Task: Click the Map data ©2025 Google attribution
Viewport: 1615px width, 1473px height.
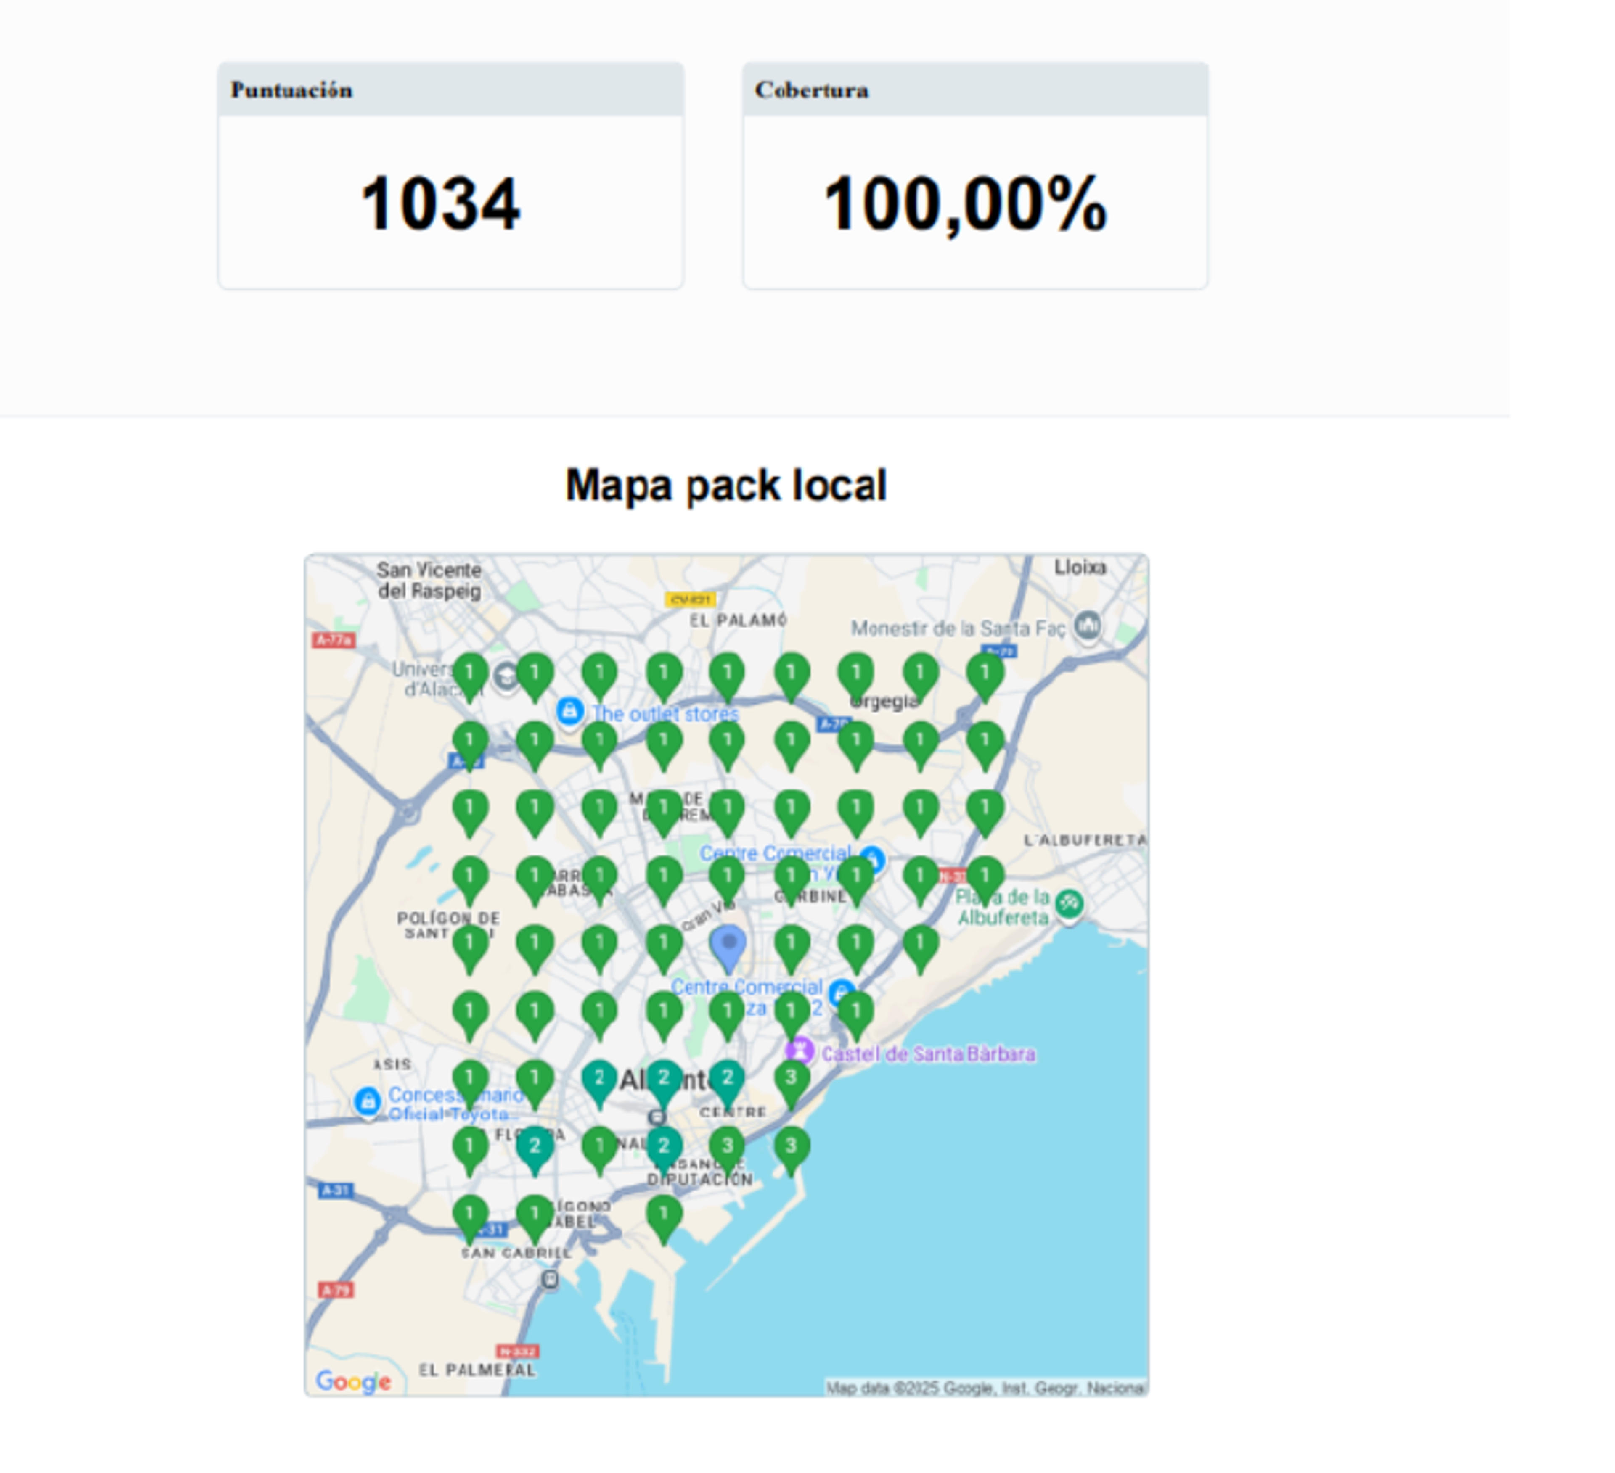Action: click(985, 1388)
